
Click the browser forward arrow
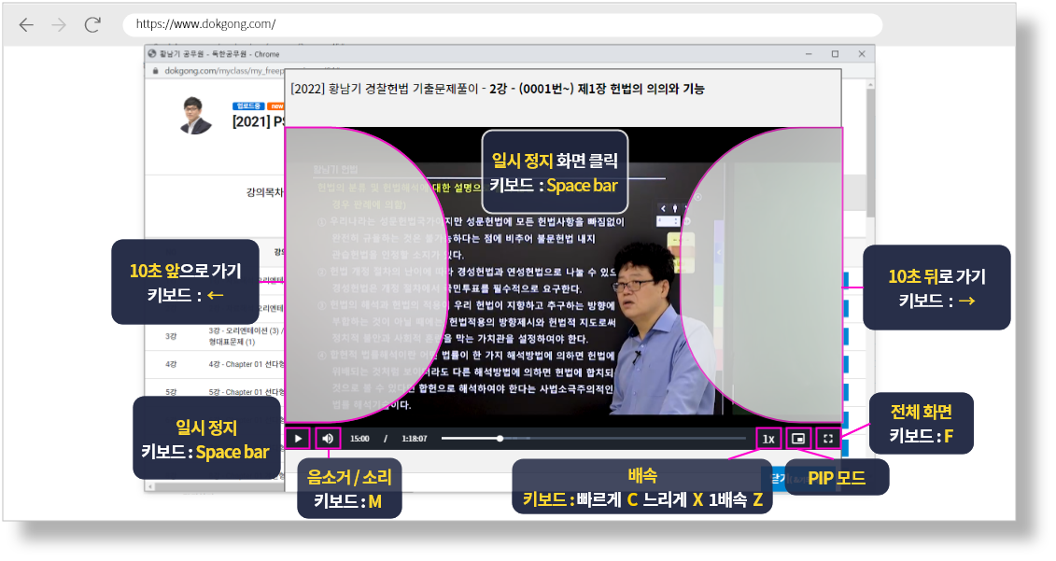coord(59,25)
